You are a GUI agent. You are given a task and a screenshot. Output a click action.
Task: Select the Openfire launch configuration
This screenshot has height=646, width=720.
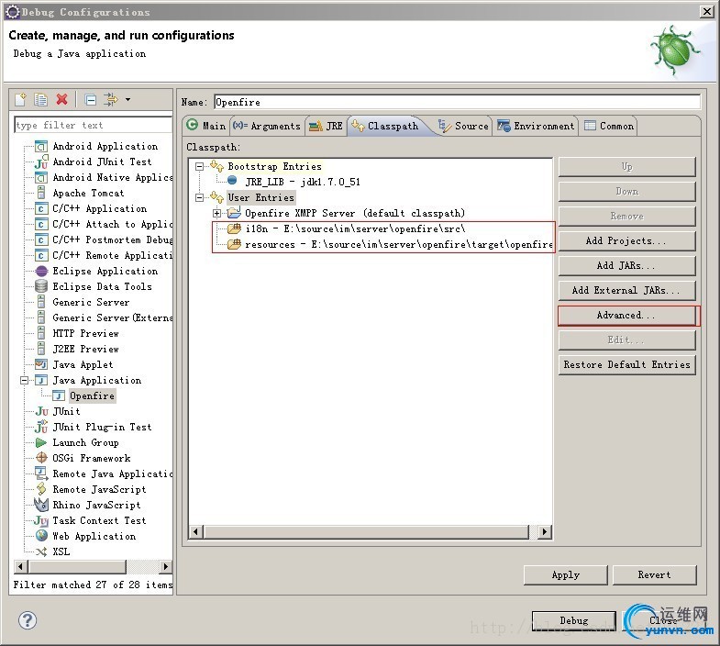tap(92, 395)
